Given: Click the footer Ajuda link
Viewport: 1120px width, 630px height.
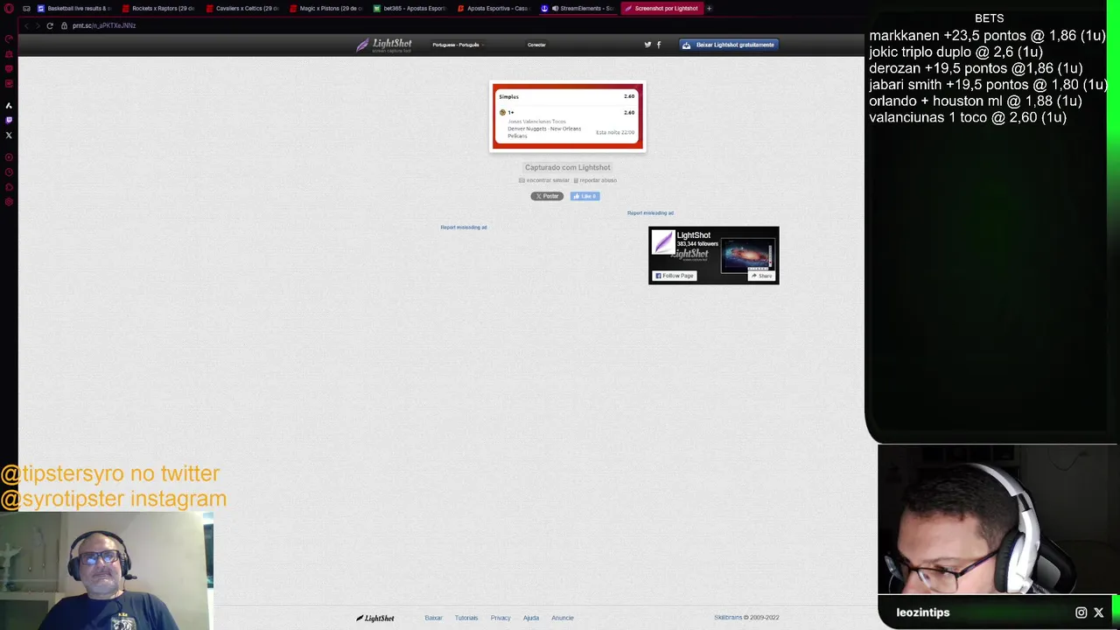Looking at the screenshot, I should pos(531,618).
